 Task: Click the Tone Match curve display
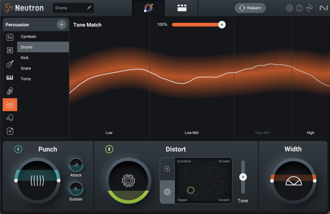199,78
